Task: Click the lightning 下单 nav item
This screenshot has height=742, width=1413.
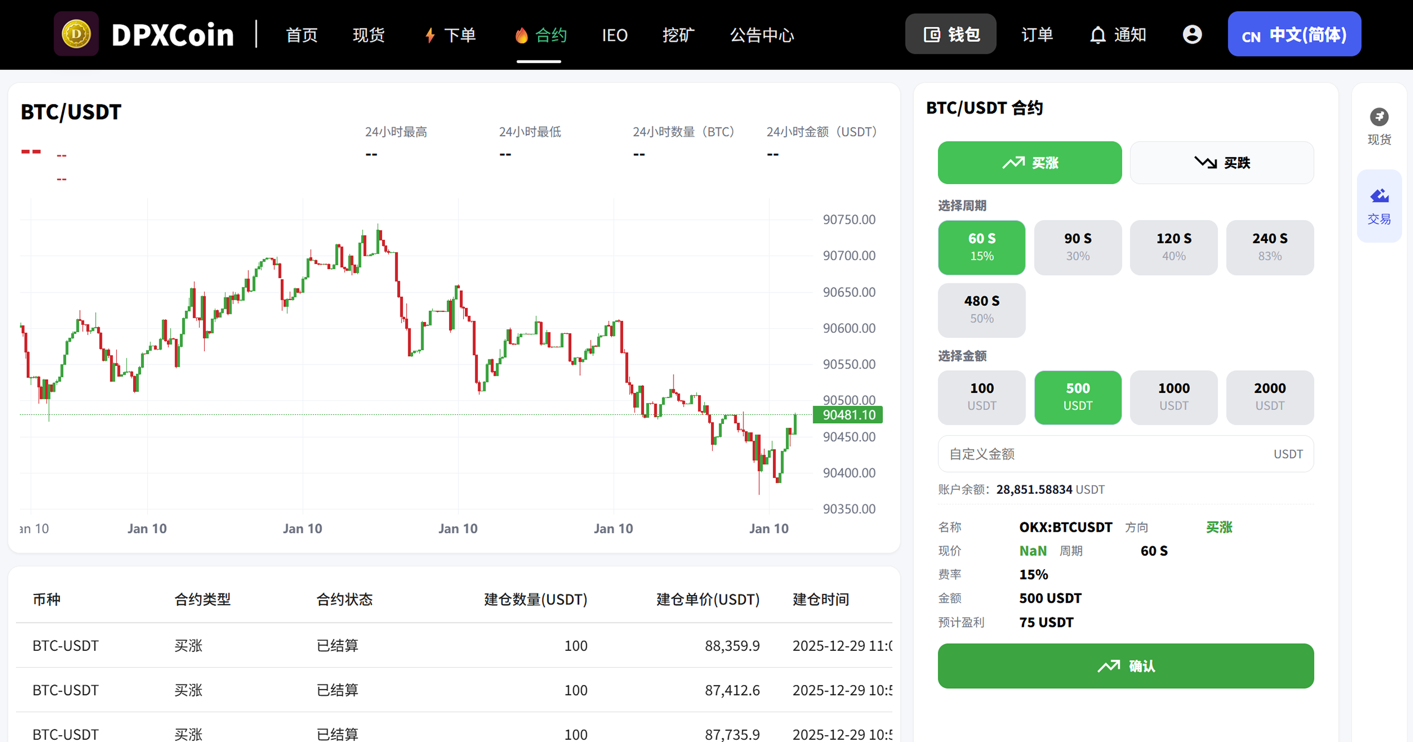Action: tap(450, 35)
